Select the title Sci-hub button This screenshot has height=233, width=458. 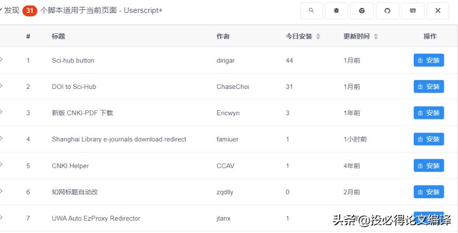click(x=73, y=61)
